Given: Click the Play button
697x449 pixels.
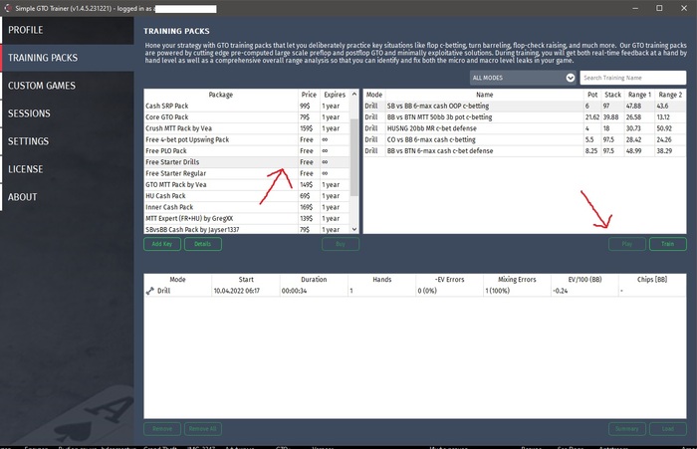Looking at the screenshot, I should tap(626, 244).
